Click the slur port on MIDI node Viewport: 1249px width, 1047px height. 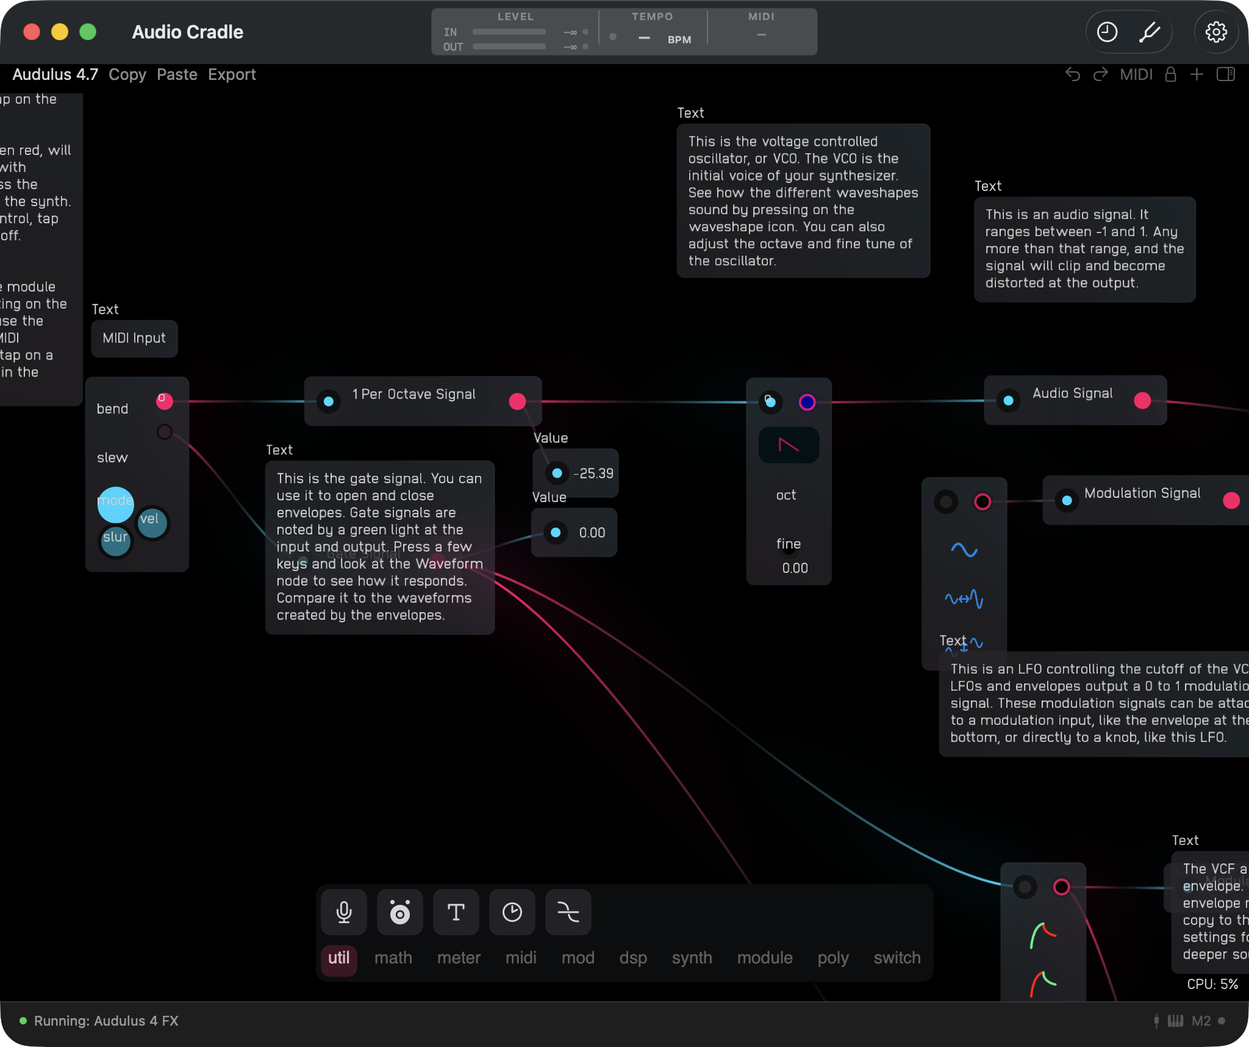[x=115, y=541]
